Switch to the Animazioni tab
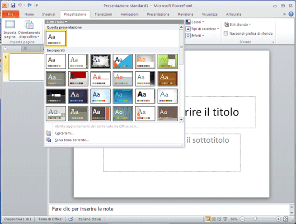 click(x=130, y=14)
